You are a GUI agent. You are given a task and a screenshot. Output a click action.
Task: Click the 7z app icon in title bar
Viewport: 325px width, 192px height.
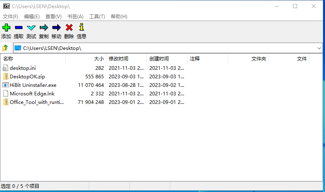6,6
